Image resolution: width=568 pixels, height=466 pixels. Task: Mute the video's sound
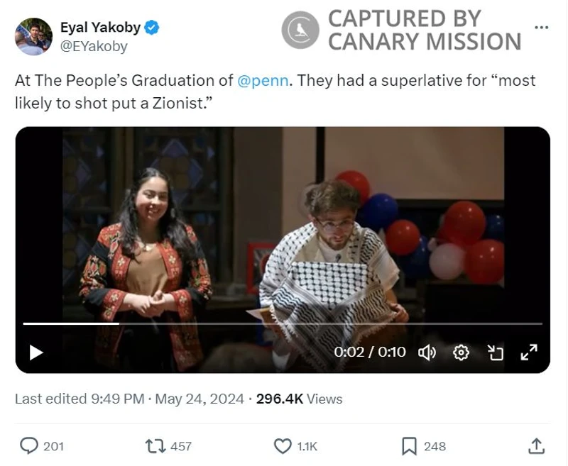[427, 352]
